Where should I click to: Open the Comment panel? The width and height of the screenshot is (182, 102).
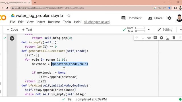(x=131, y=18)
